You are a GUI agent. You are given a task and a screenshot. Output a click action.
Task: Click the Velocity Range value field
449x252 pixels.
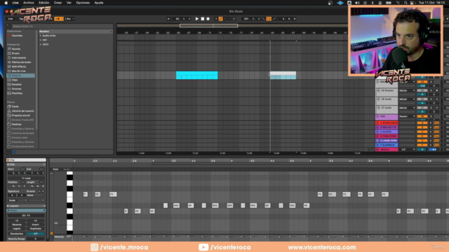36,239
